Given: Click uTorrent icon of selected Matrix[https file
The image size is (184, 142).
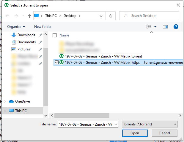Looking at the screenshot, I should [x=62, y=62].
